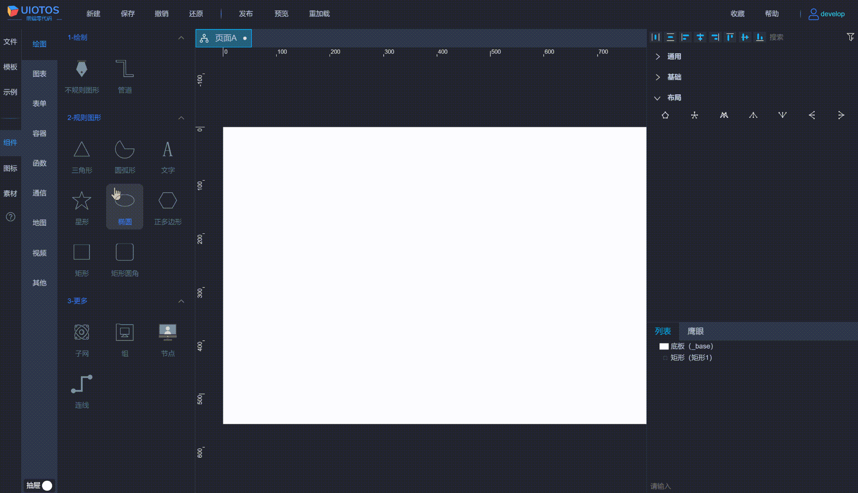Click the 请输入 input field at bottom right

coord(723,485)
